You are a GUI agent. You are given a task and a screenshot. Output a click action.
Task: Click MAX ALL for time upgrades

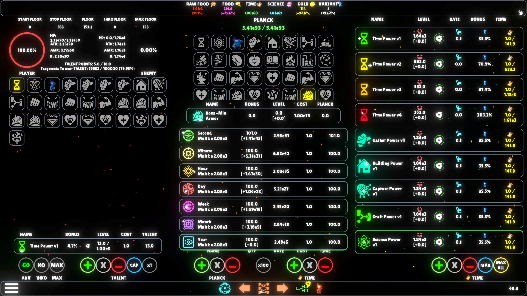click(x=501, y=265)
